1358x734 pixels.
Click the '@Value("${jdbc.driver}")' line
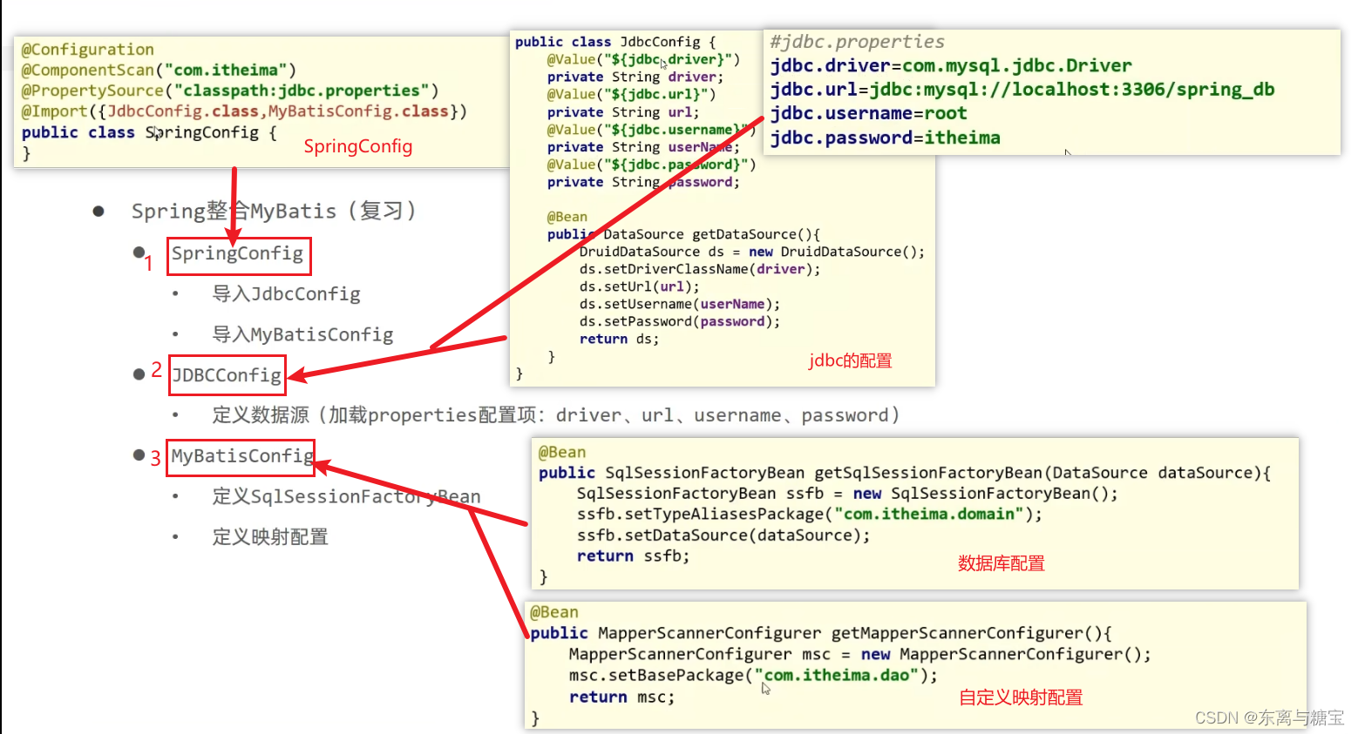pos(643,59)
